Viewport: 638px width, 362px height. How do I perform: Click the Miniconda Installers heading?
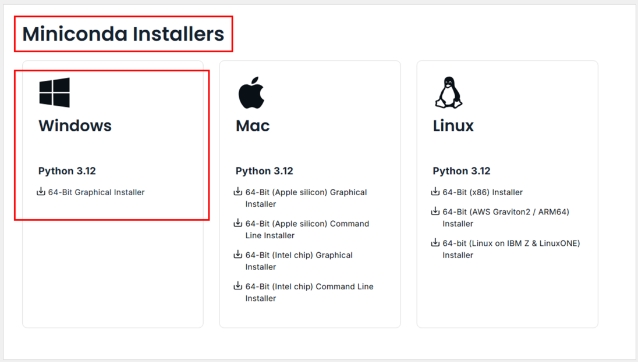tap(123, 34)
